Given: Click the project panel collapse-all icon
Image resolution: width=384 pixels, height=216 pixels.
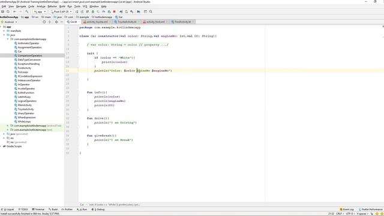Looking at the screenshot, I should (x=49, y=22).
